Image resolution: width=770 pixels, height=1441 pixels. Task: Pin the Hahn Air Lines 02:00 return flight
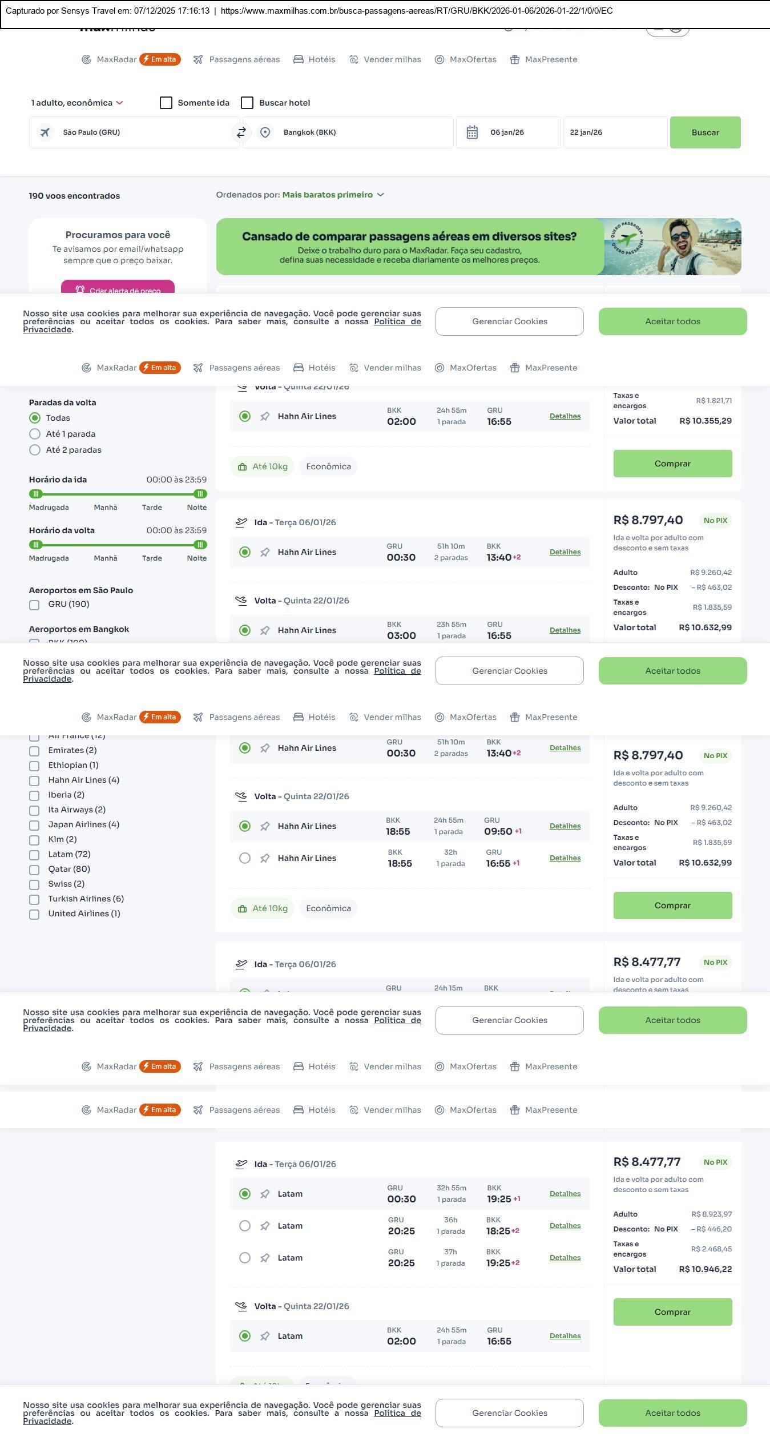265,417
